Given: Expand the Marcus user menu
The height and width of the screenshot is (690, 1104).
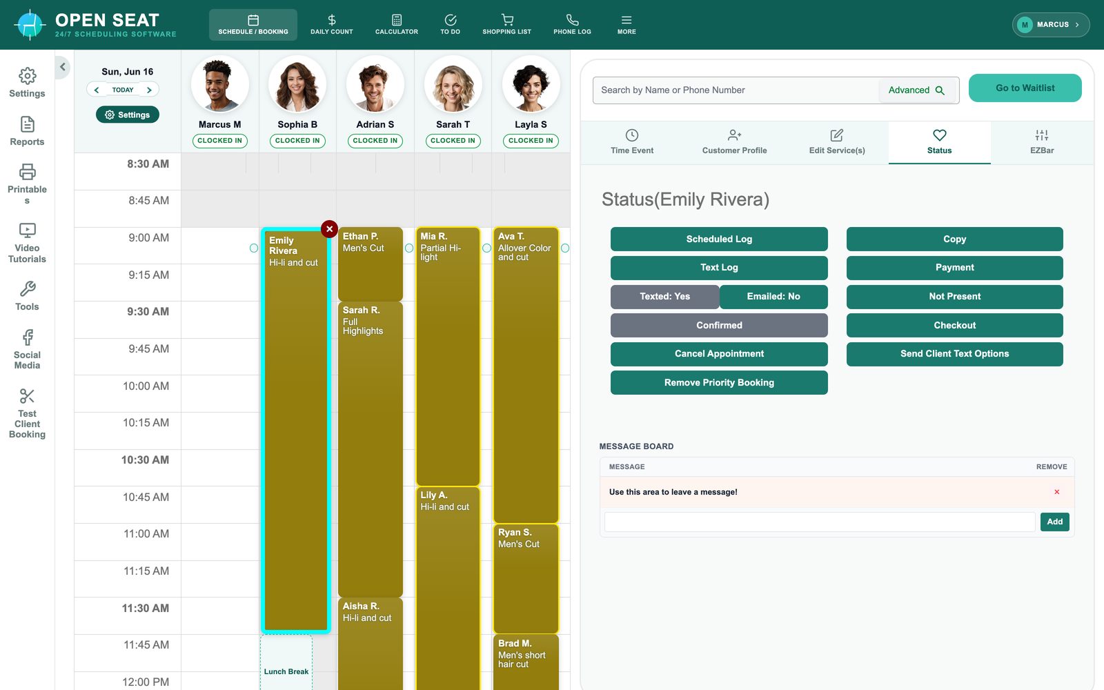Looking at the screenshot, I should coord(1051,25).
